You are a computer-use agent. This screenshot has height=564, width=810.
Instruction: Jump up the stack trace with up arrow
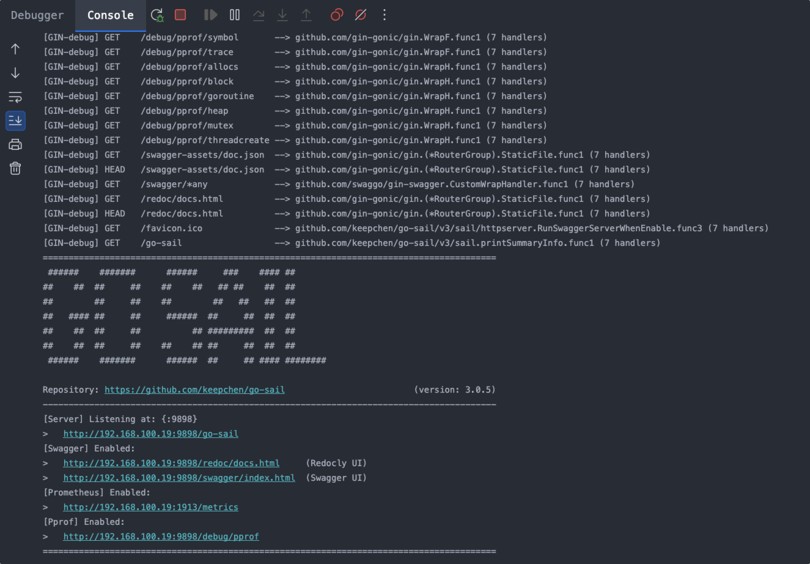15,49
